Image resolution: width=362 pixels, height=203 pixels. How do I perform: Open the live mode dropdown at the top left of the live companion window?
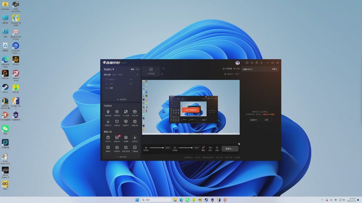pyautogui.click(x=109, y=69)
